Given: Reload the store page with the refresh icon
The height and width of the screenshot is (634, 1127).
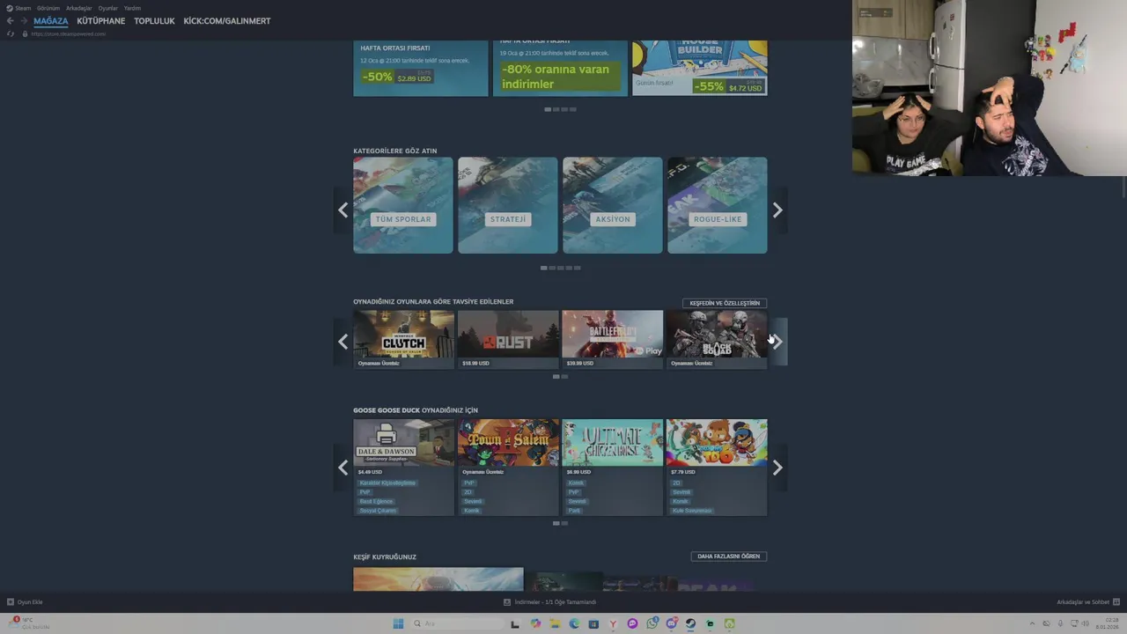Looking at the screenshot, I should pyautogui.click(x=10, y=33).
